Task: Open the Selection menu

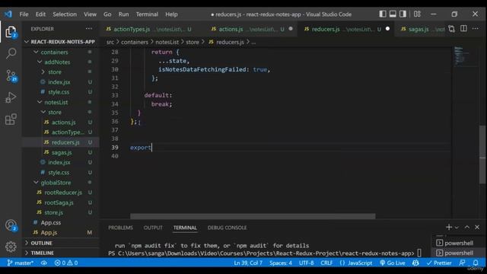Action: [65, 14]
